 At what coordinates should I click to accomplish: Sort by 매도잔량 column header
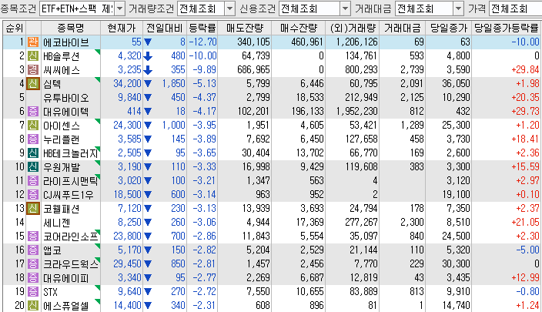pos(245,28)
